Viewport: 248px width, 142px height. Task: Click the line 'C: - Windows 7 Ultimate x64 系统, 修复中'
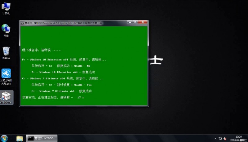[x=62, y=78]
